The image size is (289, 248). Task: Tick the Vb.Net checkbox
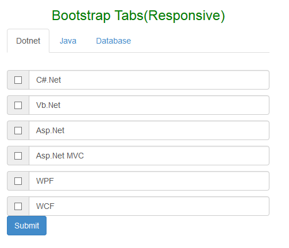pyautogui.click(x=18, y=105)
